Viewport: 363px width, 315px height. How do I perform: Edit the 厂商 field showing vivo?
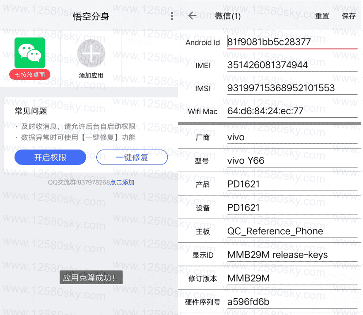[292, 137]
